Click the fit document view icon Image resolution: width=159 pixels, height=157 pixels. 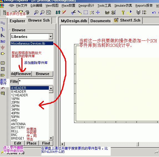tap(49, 12)
